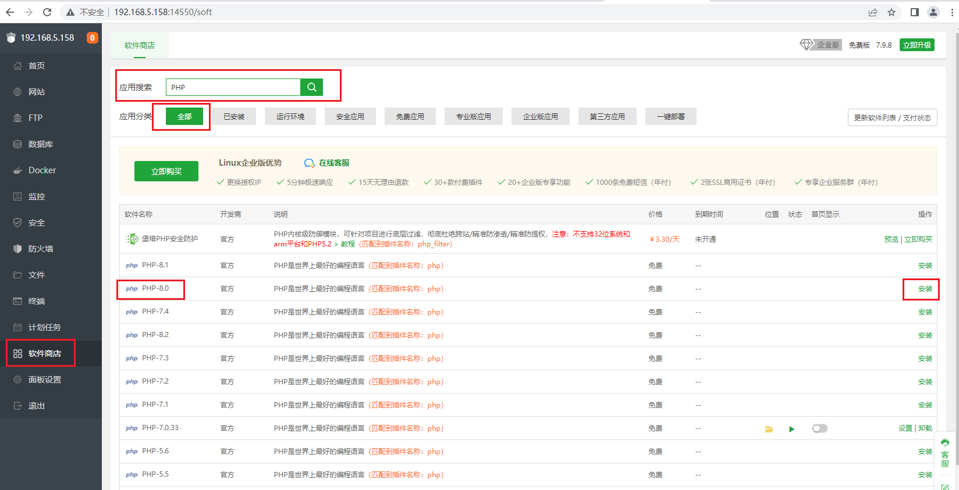Click the 立即升级 upgrade button
This screenshot has height=490, width=959.
click(917, 45)
